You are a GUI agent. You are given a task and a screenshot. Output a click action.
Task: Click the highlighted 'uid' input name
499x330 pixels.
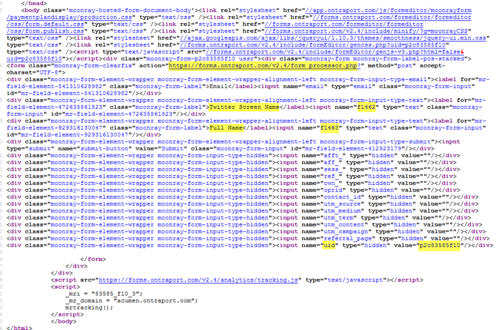pyautogui.click(x=329, y=245)
